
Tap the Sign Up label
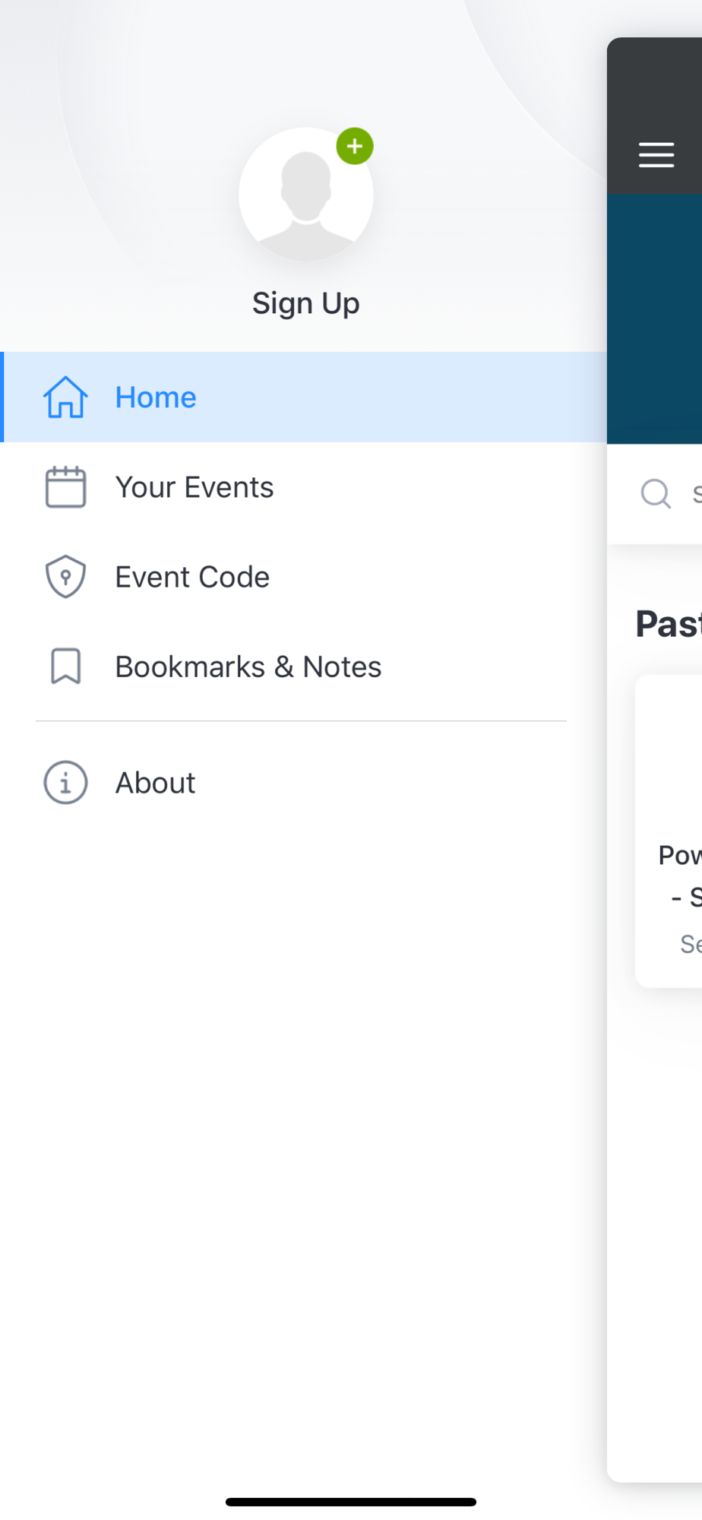[x=306, y=303]
